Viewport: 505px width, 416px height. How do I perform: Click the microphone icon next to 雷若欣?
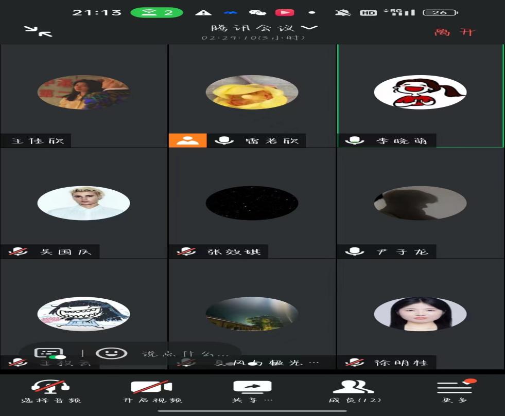224,140
